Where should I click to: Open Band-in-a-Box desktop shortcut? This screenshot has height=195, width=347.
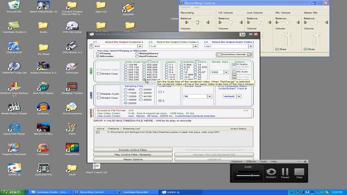43,129
